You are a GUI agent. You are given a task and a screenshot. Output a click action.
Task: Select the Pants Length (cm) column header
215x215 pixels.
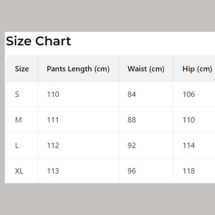[78, 69]
